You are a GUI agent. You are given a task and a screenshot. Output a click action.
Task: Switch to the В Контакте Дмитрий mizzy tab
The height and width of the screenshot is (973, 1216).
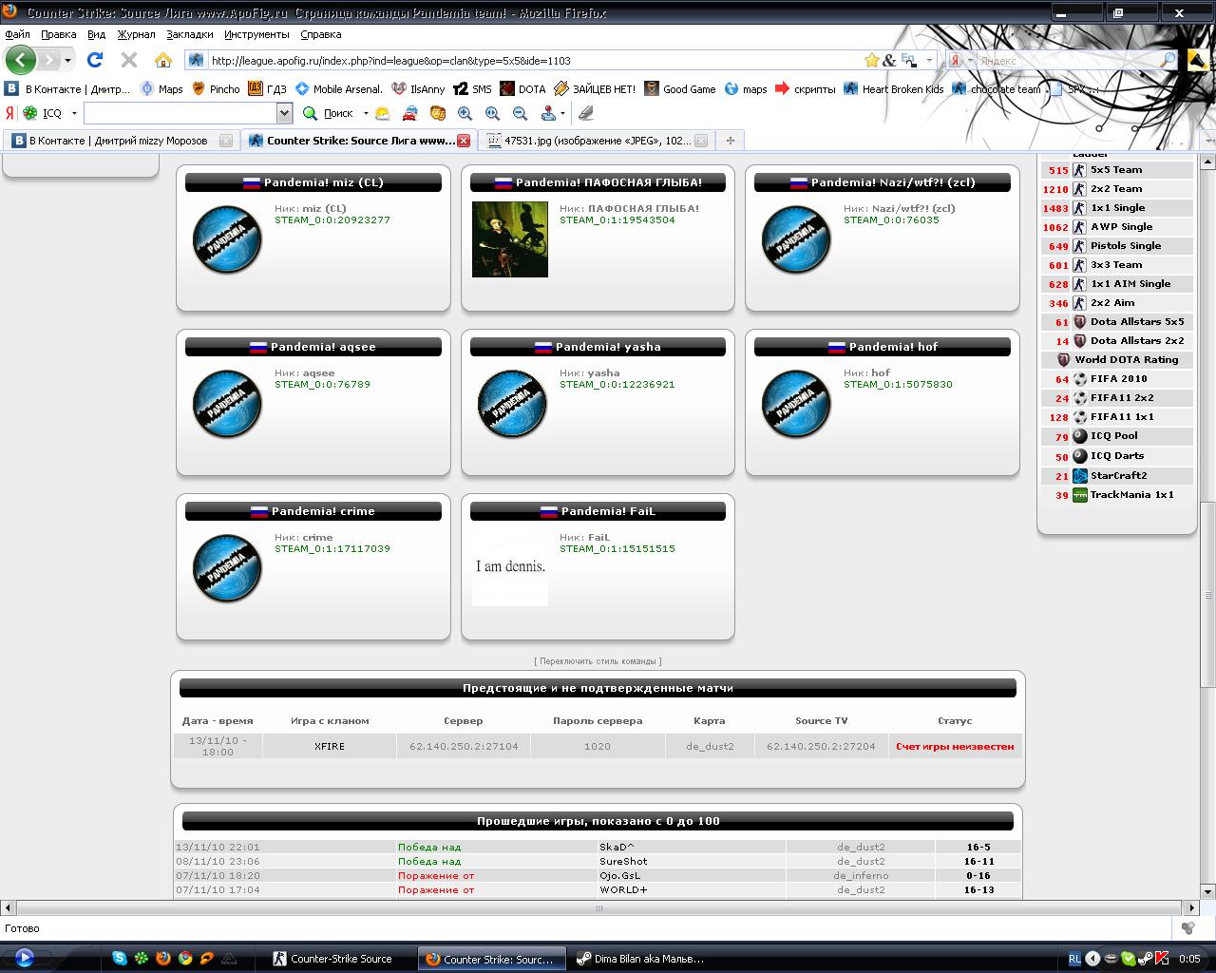[122, 141]
